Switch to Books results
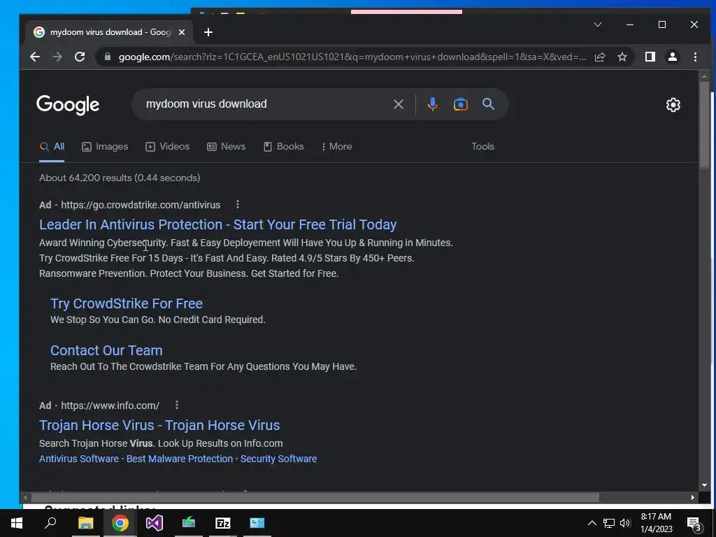Image resolution: width=716 pixels, height=537 pixels. 283,147
